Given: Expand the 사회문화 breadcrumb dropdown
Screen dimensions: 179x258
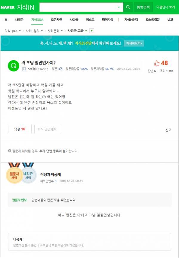Looking at the screenshot, I should (62, 31).
